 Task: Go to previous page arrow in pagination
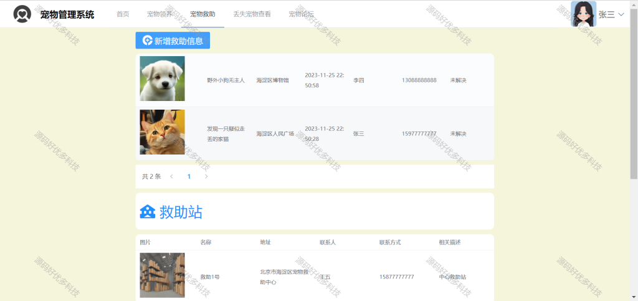[171, 176]
